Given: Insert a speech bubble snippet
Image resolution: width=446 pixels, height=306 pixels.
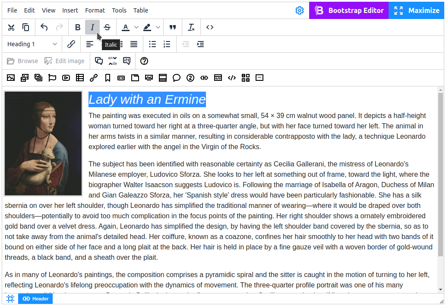Looking at the screenshot, I should tap(176, 78).
